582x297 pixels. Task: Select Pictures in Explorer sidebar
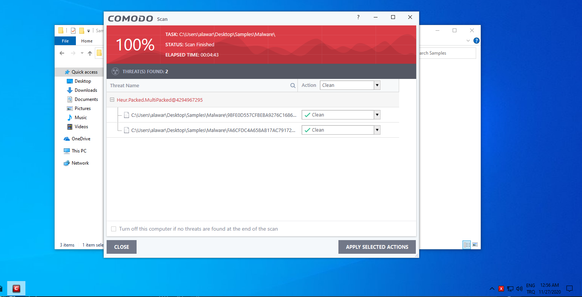point(83,108)
